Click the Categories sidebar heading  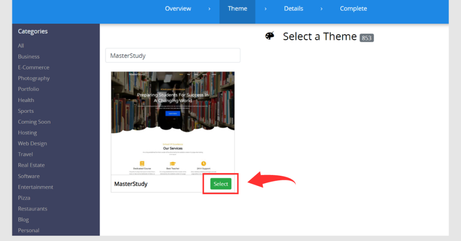coord(32,31)
